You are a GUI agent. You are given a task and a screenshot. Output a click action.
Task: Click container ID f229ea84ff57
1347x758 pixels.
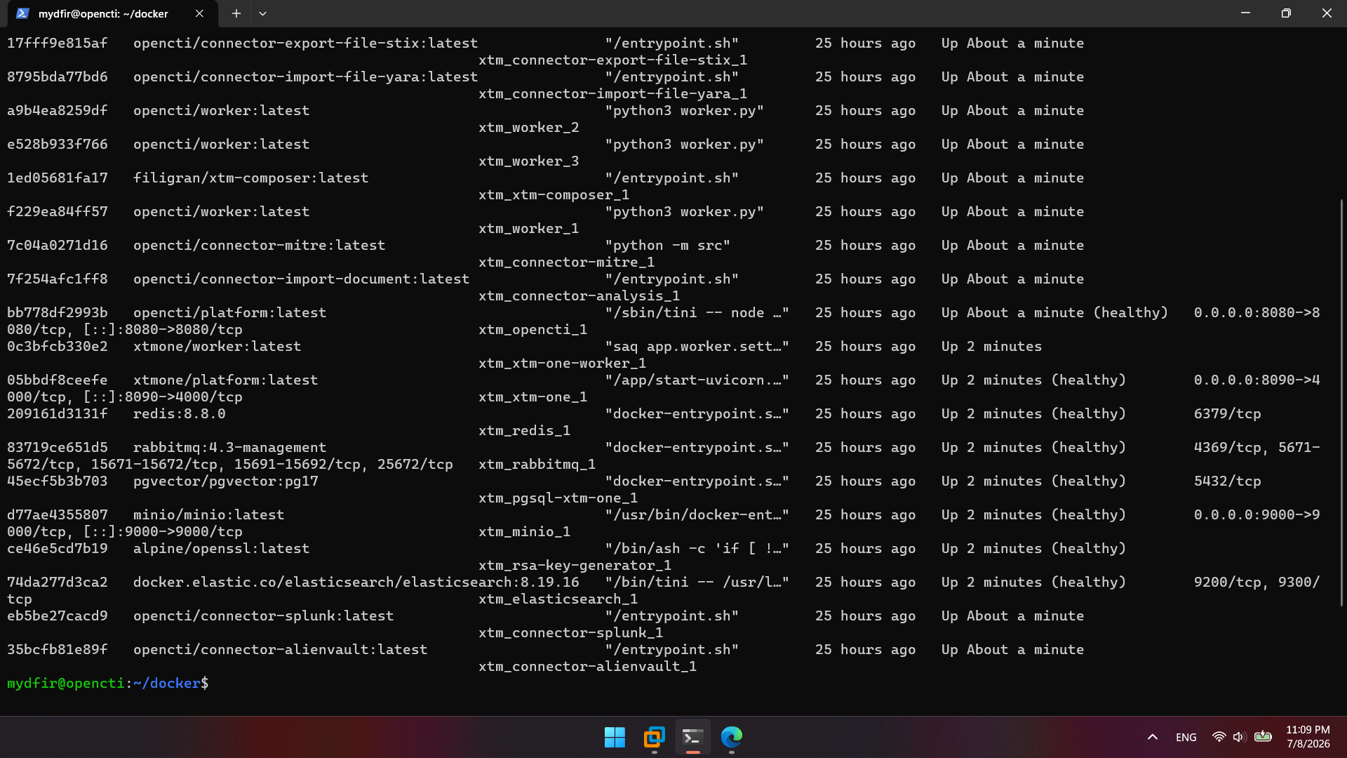coord(58,211)
